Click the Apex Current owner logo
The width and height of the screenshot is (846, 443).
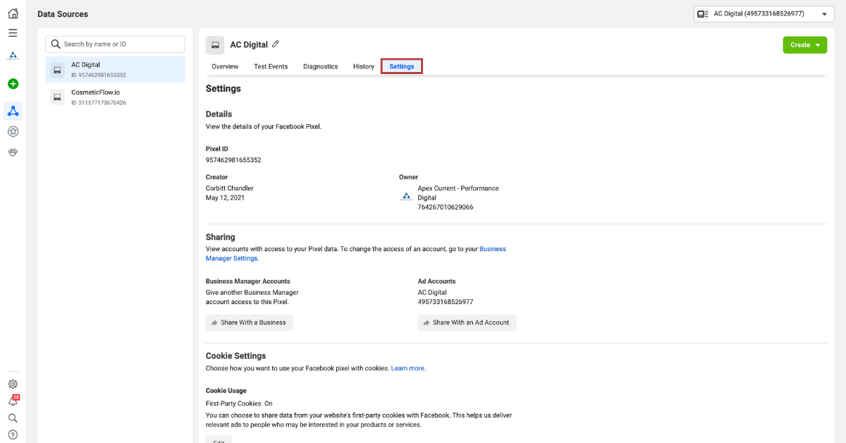click(406, 197)
